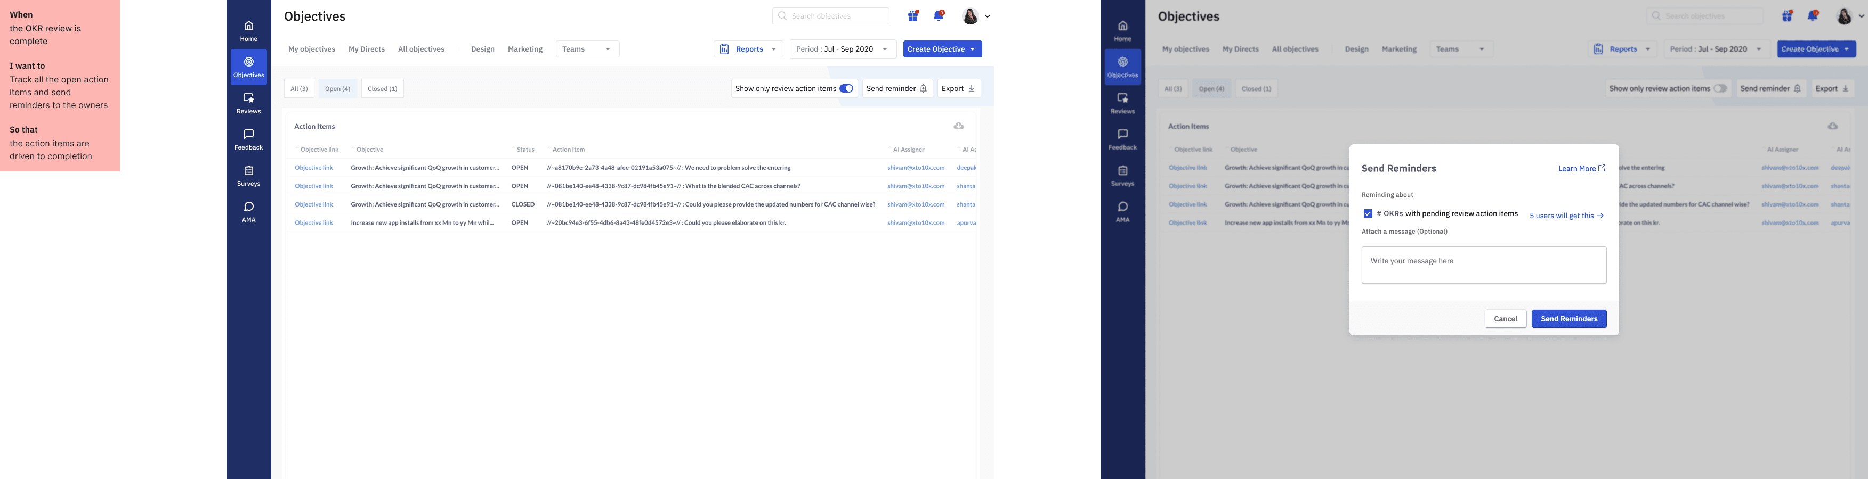This screenshot has width=1868, height=479.
Task: Open Feedback in the undimmed screen's sidebar
Action: click(x=249, y=140)
